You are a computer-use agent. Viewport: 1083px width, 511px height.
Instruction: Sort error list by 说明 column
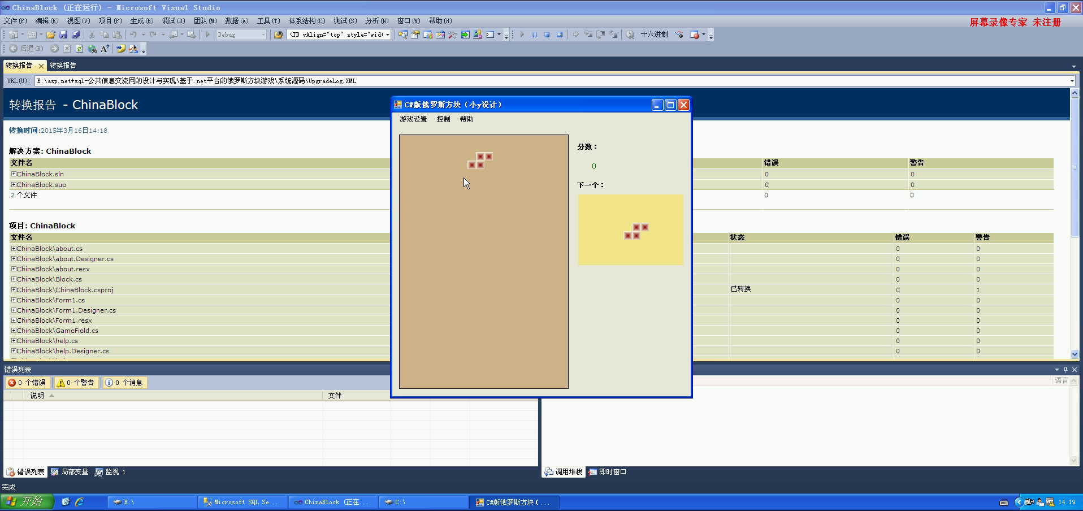pyautogui.click(x=173, y=396)
